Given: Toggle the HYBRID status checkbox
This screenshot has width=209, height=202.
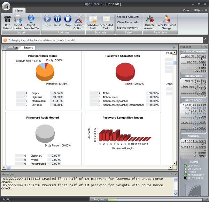Looking at the screenshot, I should coord(185,172).
